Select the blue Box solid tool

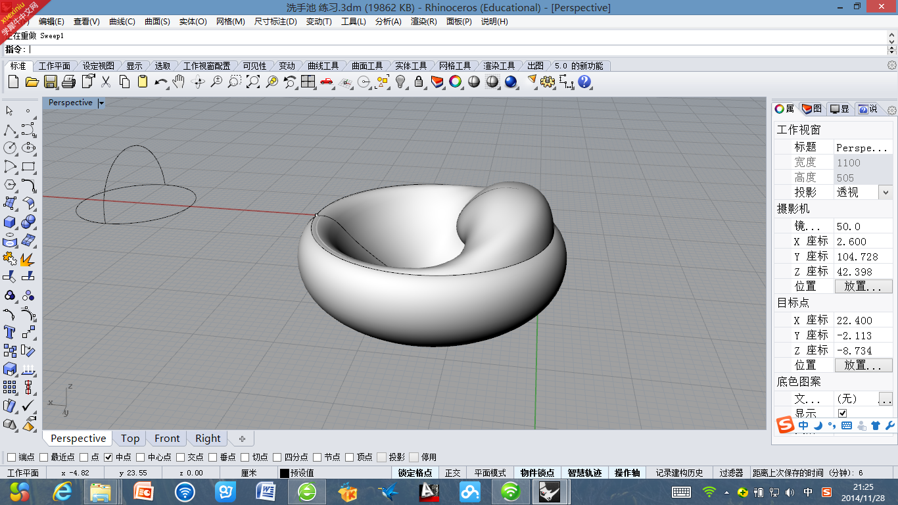tap(10, 222)
